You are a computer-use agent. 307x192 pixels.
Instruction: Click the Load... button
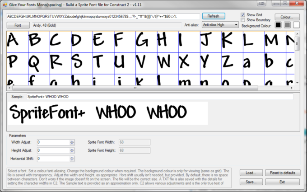tap(251, 173)
